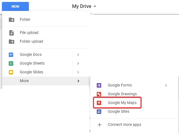
Task: Expand the Google Docs submenu arrow
Action: pyautogui.click(x=78, y=55)
